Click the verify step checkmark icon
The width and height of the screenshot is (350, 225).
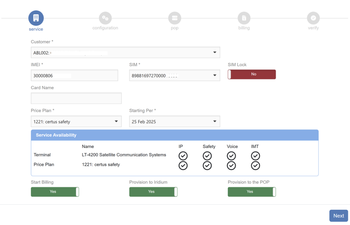click(313, 18)
